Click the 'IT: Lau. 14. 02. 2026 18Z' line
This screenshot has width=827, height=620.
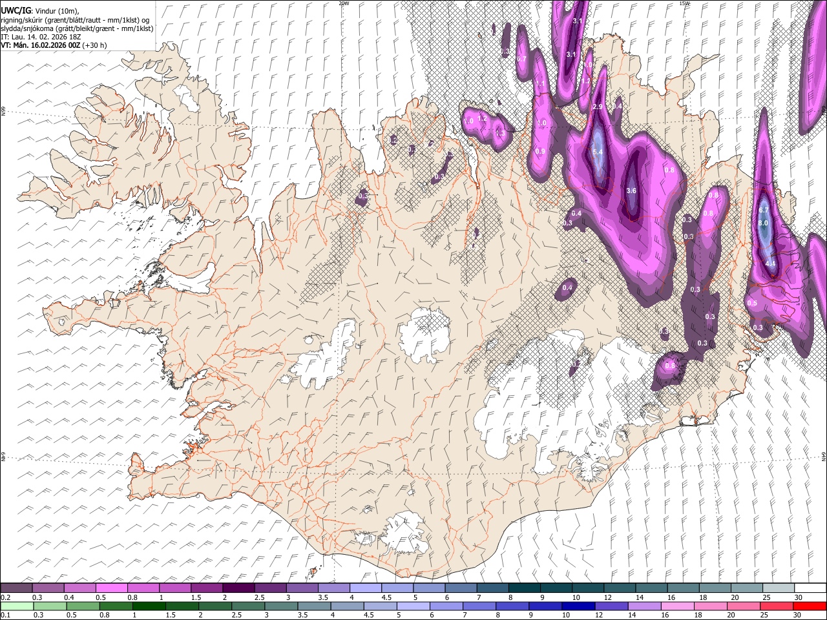[41, 37]
